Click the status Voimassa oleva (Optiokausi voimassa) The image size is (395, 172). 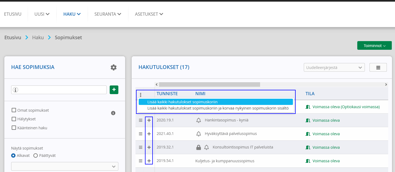coord(346,107)
